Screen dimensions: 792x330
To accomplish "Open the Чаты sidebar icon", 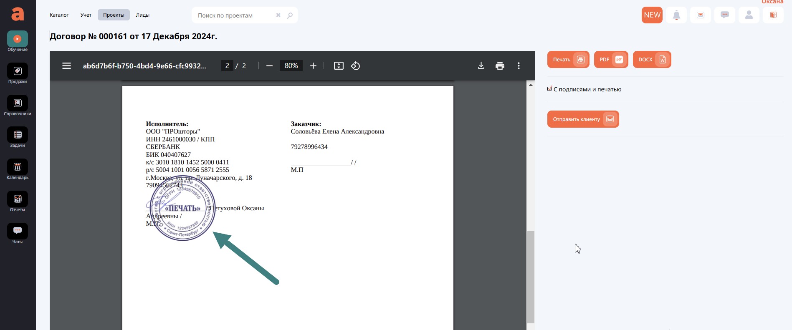I will [17, 231].
